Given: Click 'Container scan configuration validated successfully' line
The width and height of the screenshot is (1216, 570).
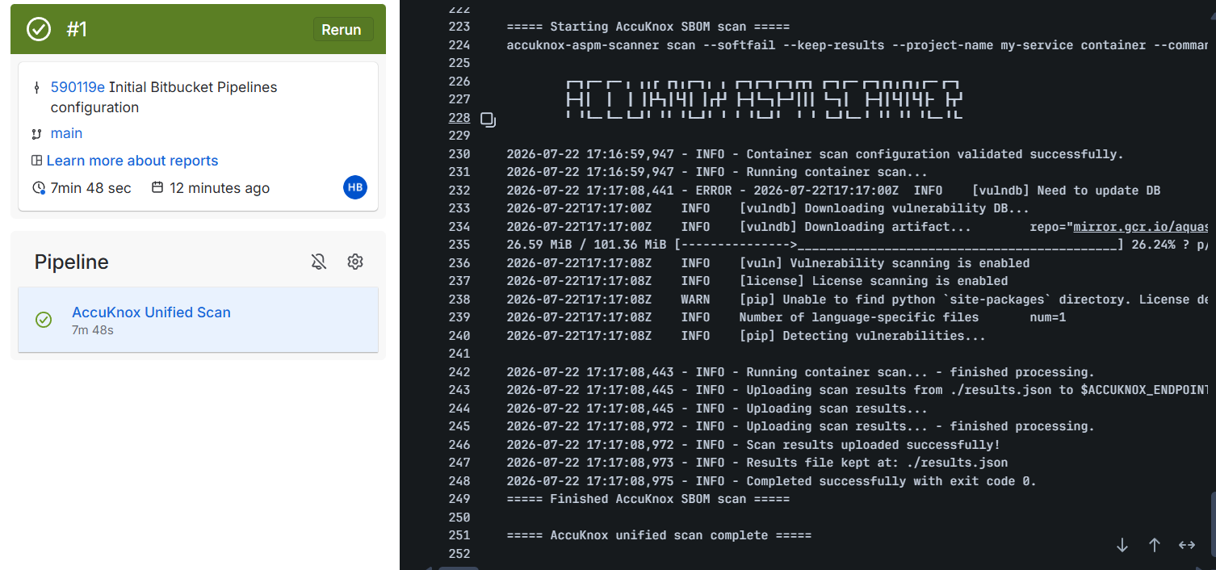Looking at the screenshot, I should tap(815, 154).
